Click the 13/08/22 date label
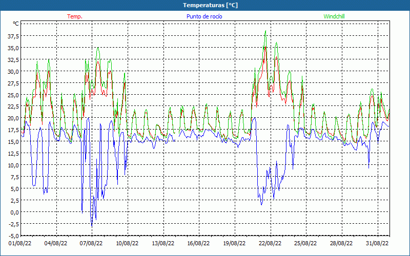 pyautogui.click(x=163, y=244)
